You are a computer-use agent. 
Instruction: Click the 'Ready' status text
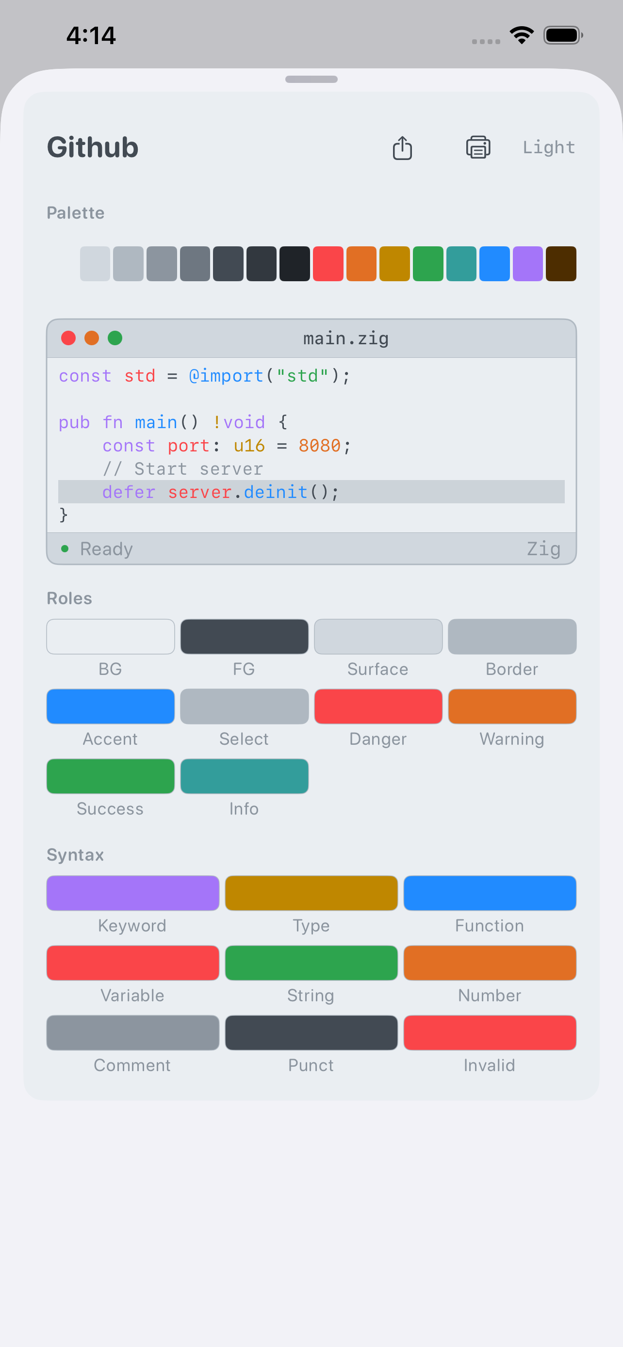pyautogui.click(x=107, y=548)
